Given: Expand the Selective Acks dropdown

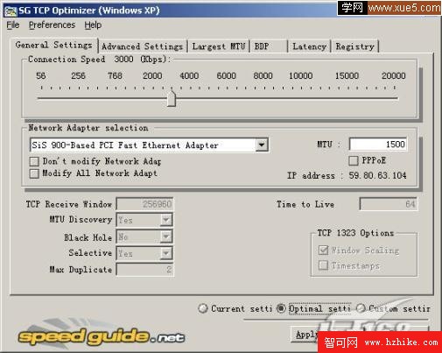Looking at the screenshot, I should pyautogui.click(x=166, y=253).
